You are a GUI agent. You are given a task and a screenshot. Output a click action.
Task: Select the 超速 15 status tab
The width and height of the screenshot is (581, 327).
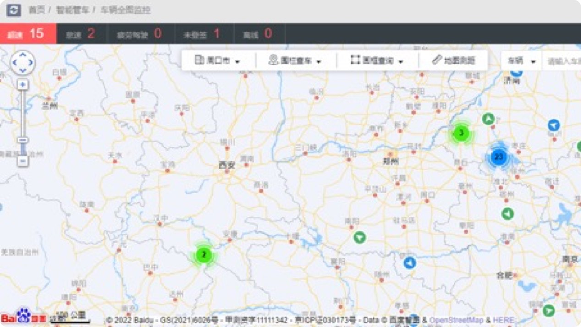pyautogui.click(x=28, y=34)
